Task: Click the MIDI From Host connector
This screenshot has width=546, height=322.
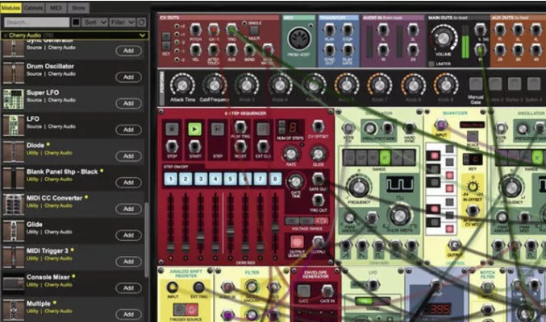Action: click(x=299, y=39)
